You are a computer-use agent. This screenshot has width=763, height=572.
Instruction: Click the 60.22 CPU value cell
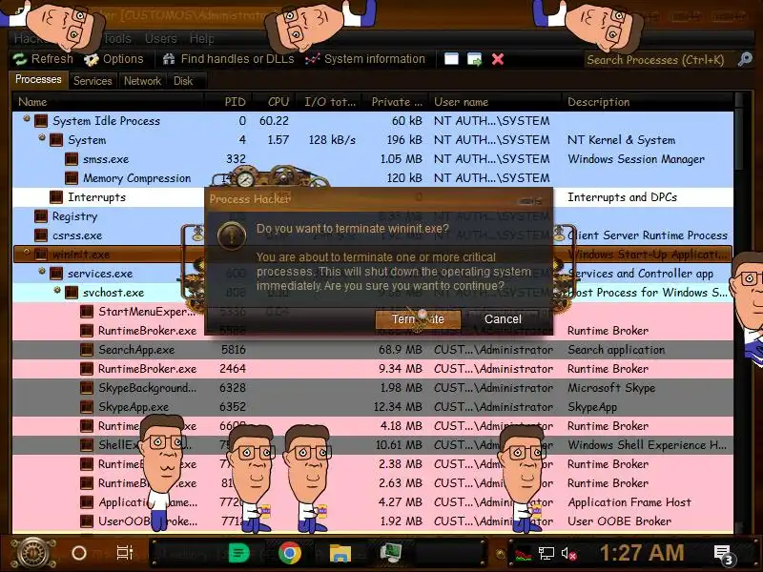point(274,121)
